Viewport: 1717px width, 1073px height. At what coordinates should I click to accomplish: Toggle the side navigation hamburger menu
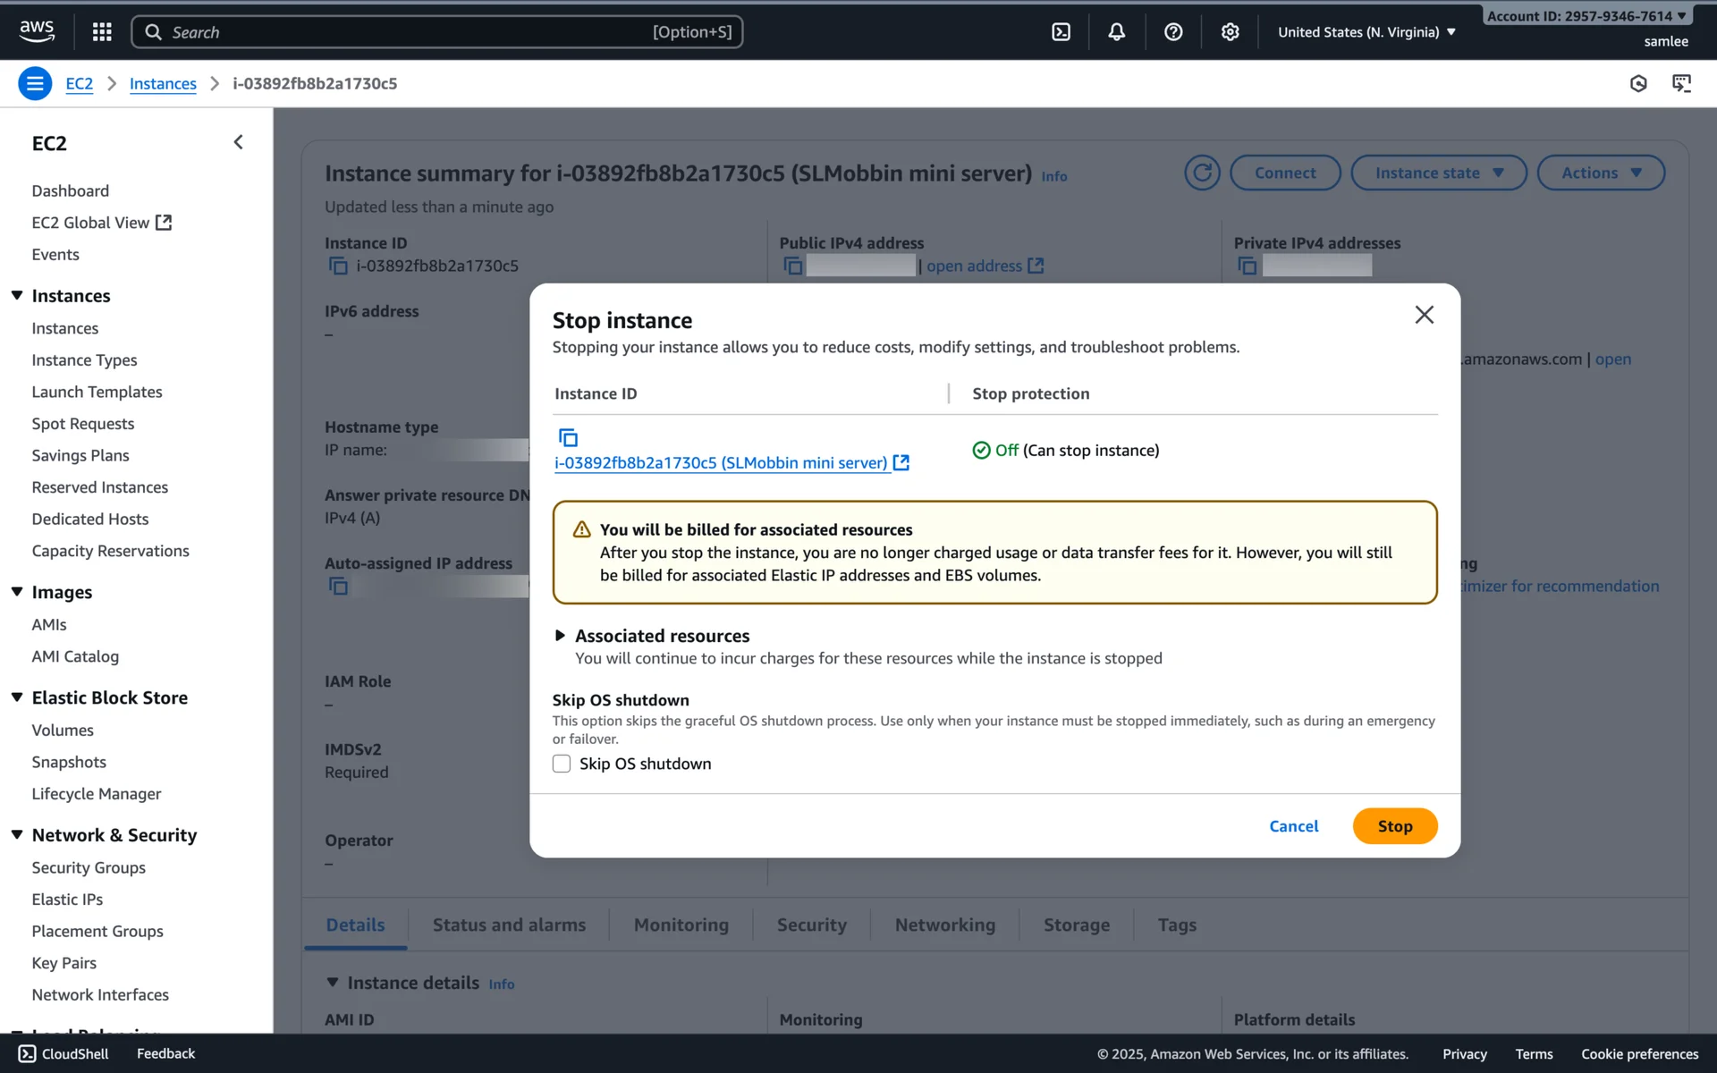(x=35, y=83)
